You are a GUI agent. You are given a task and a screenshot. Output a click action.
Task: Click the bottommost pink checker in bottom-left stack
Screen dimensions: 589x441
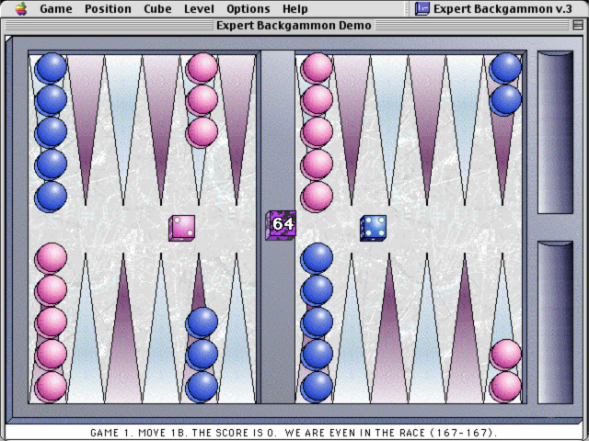(51, 387)
